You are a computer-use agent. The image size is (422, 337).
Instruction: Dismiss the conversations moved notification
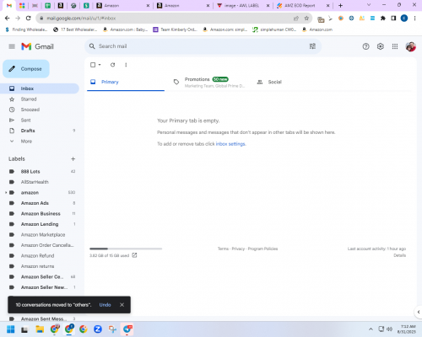[x=122, y=305]
